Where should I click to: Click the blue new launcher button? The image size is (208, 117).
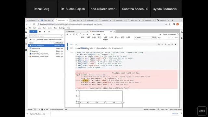[33, 32]
